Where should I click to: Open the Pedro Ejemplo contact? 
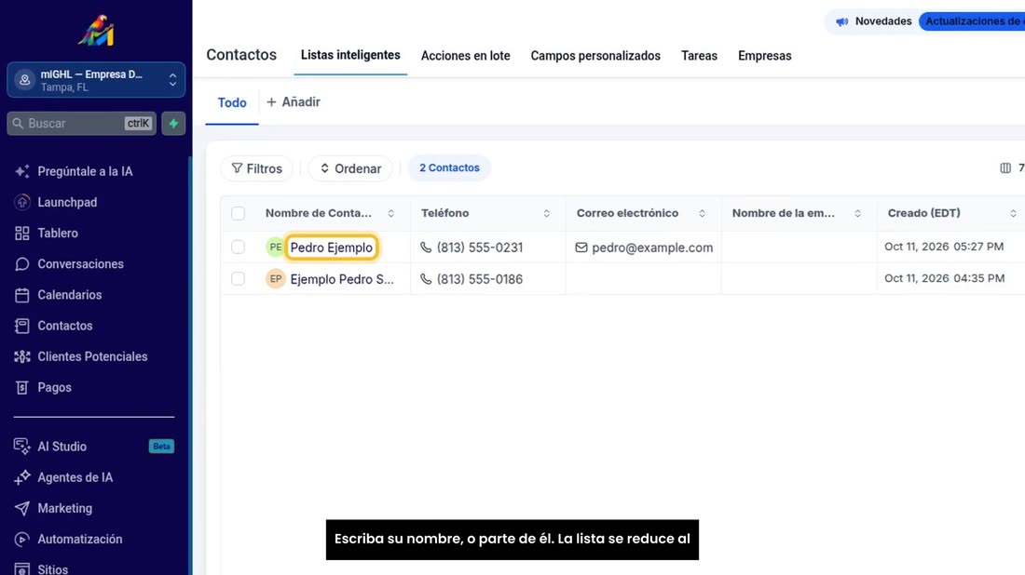pos(332,247)
